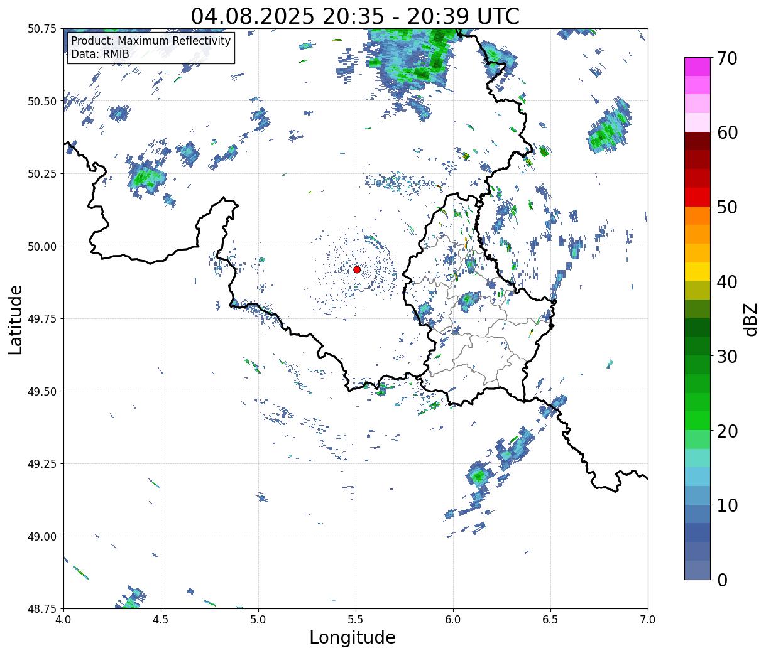
Task: Click the bright green colorbar segment at 20
Action: point(698,420)
